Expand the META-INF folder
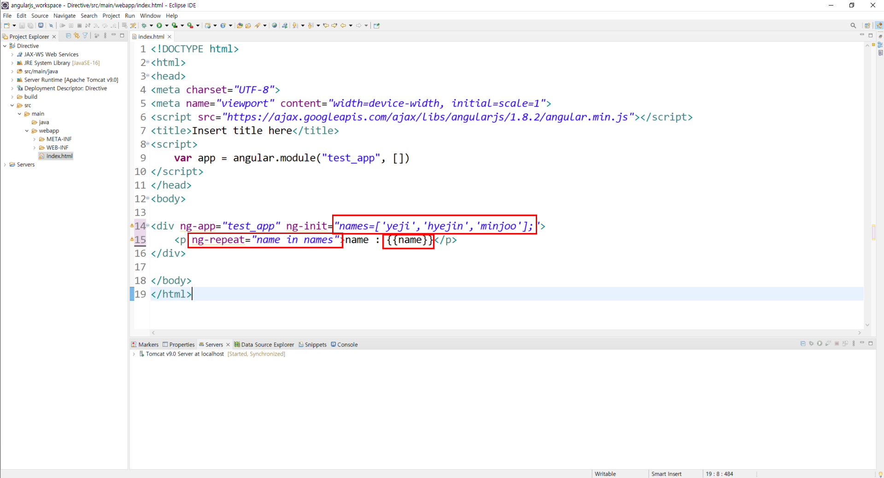 click(x=34, y=139)
